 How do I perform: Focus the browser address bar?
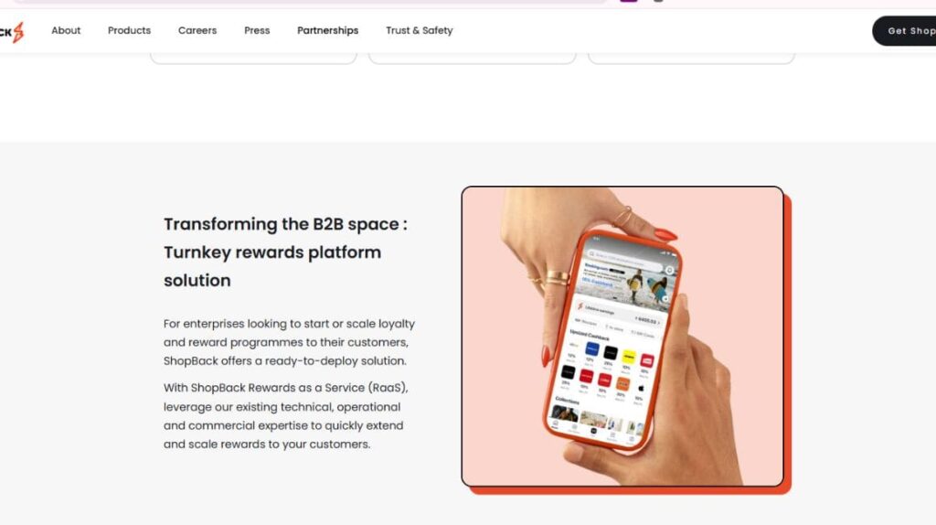[311, 2]
